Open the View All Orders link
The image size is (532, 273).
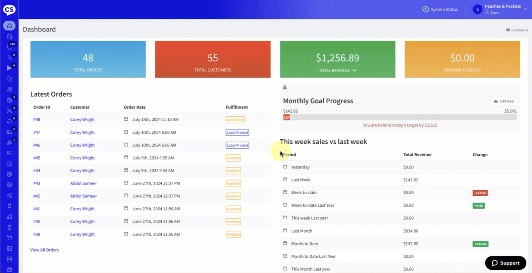(44, 250)
